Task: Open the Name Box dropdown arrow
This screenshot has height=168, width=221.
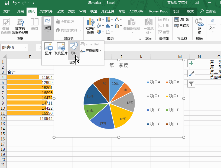Action: click(25, 47)
